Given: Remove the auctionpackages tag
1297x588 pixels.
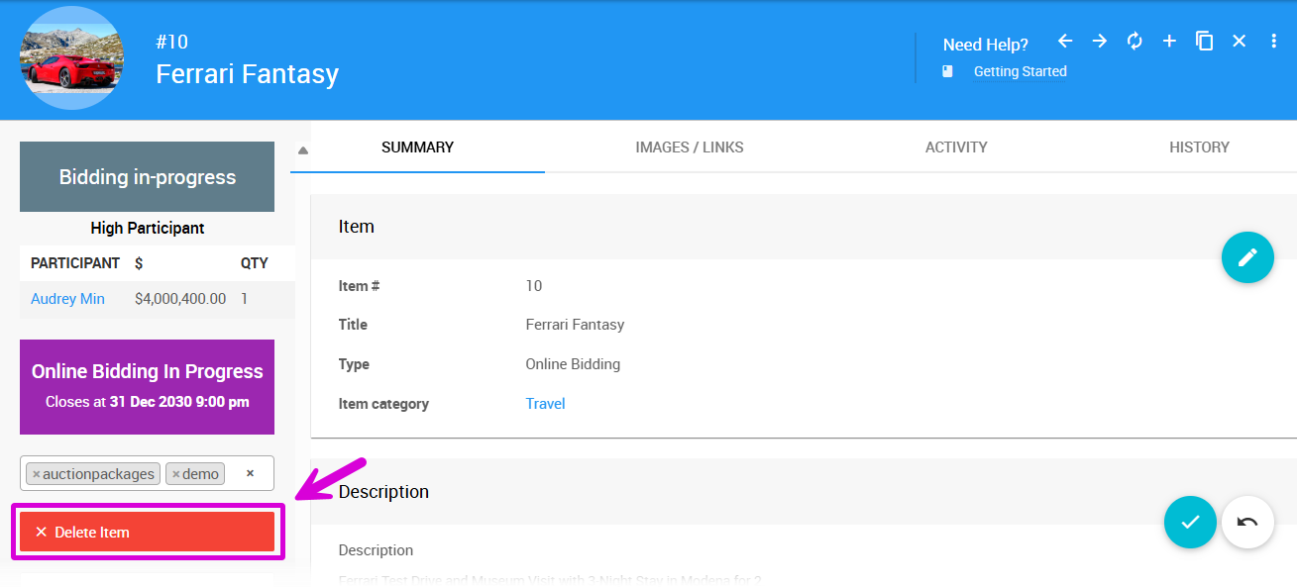Looking at the screenshot, I should [x=37, y=474].
